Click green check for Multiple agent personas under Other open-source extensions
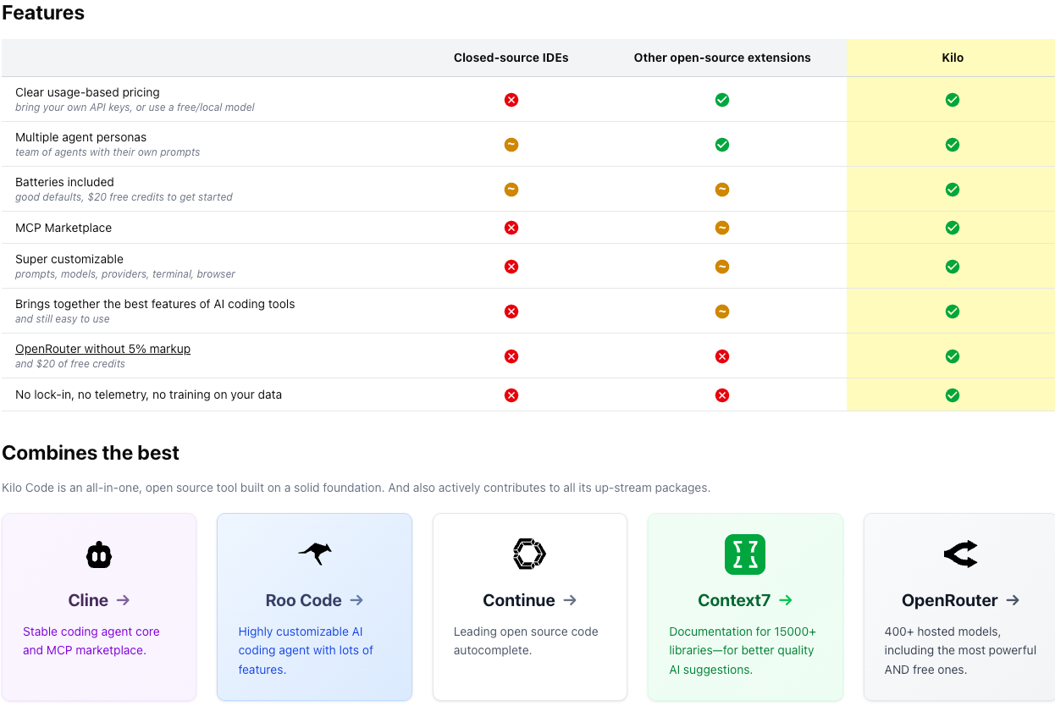The width and height of the screenshot is (1055, 706). [x=722, y=145]
